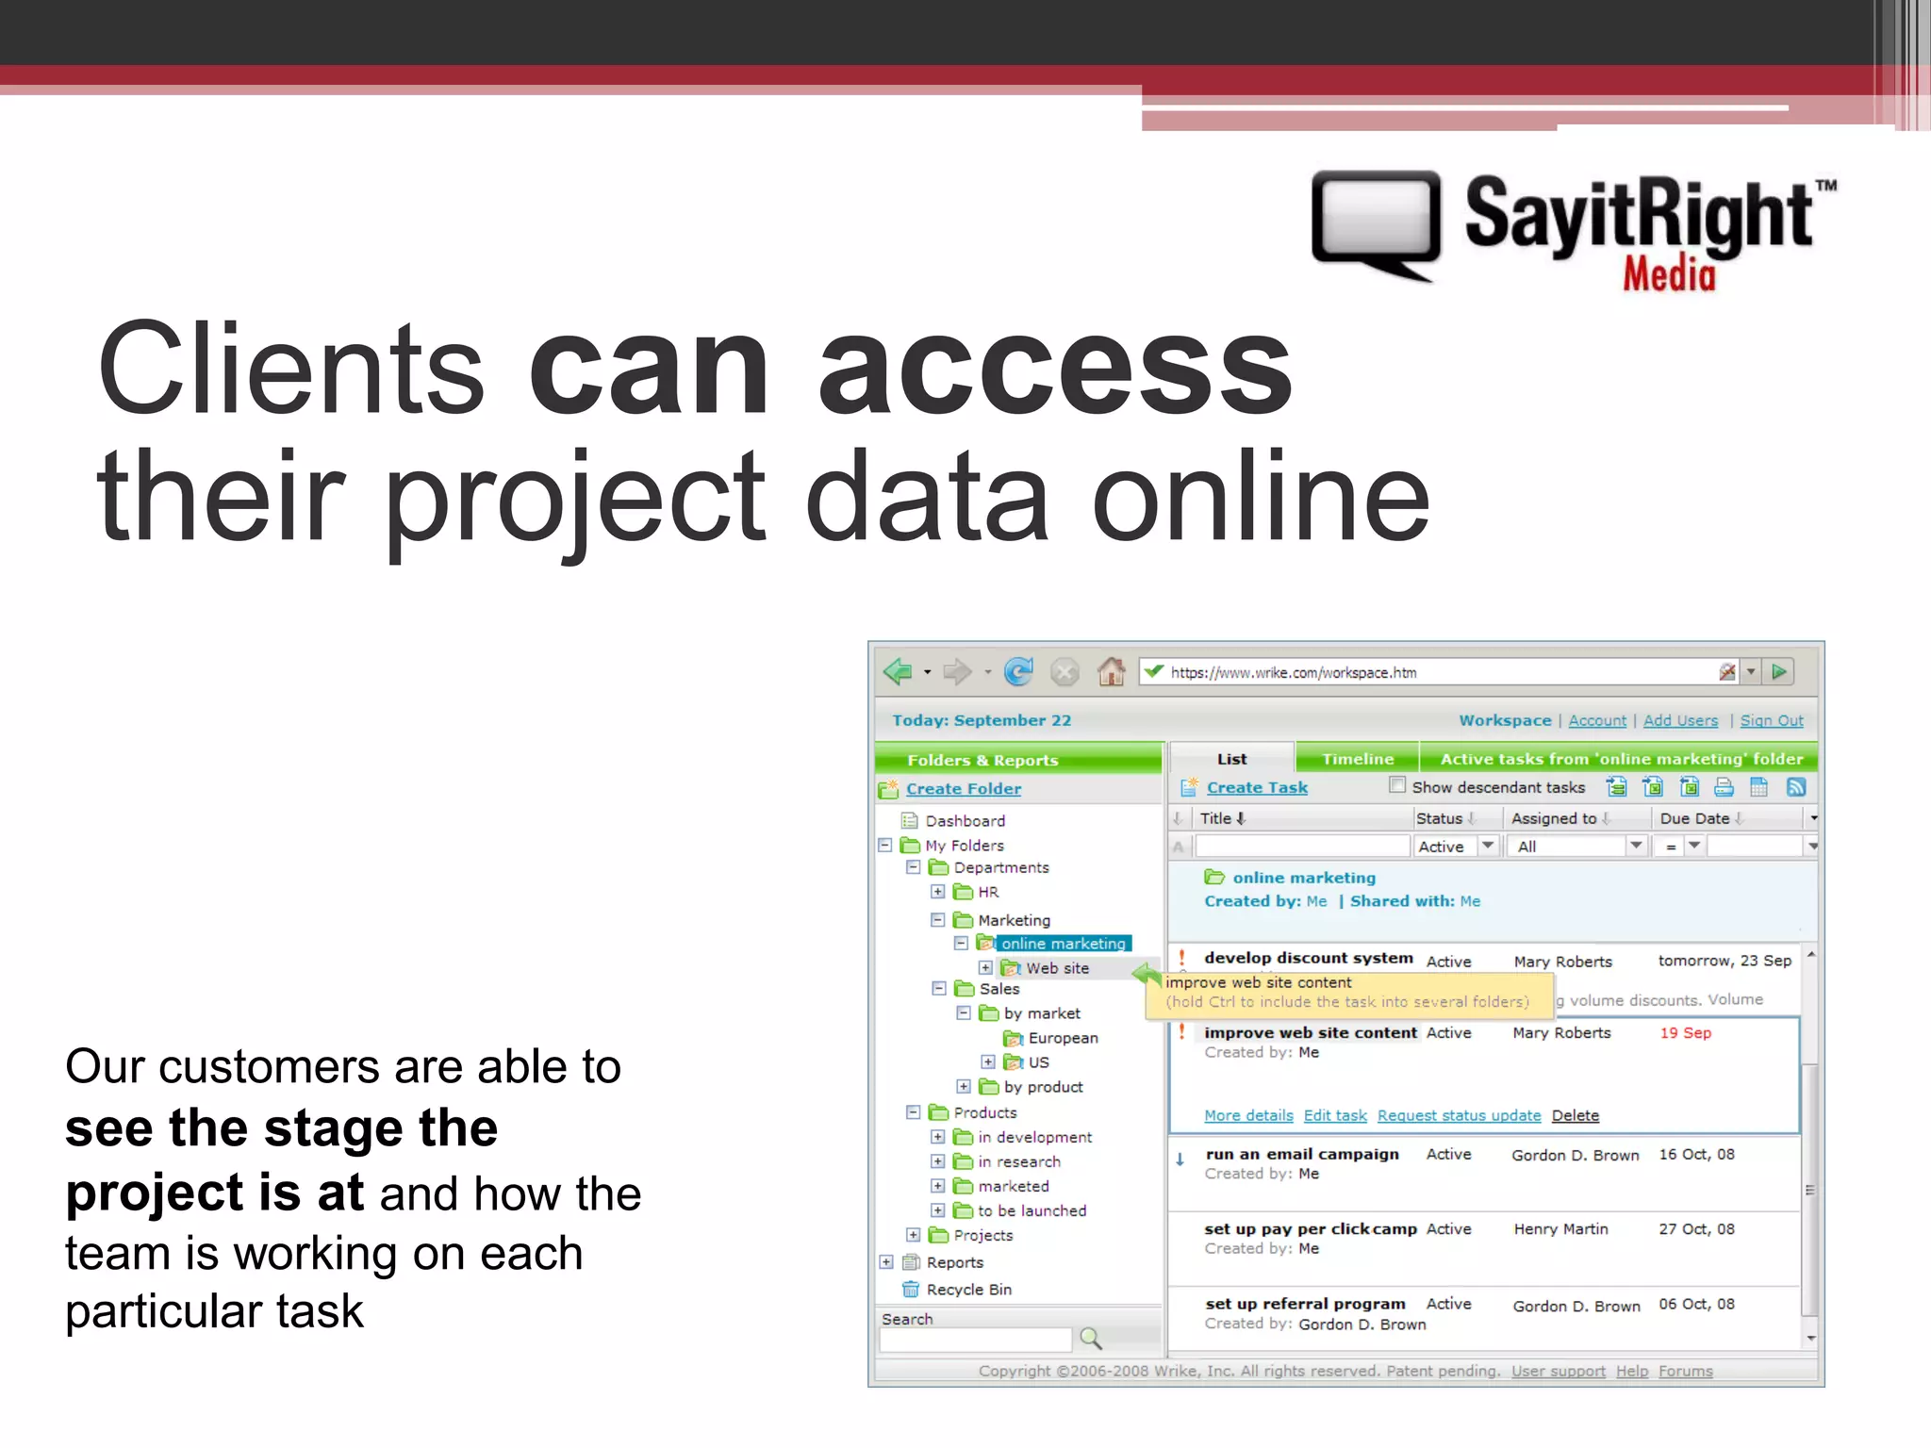Click the Sign Out link
The height and width of the screenshot is (1448, 1931).
pyautogui.click(x=1772, y=720)
